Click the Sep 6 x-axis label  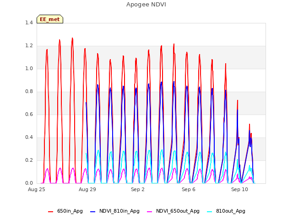coord(189,189)
